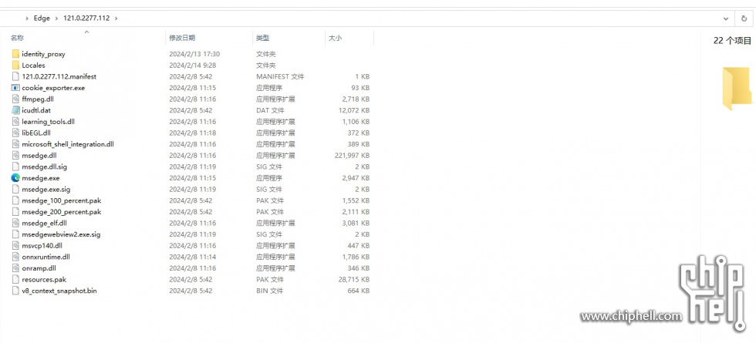Screen dimensions: 756x343
Task: Click the msedge_elf.dll file icon
Action: 15,223
